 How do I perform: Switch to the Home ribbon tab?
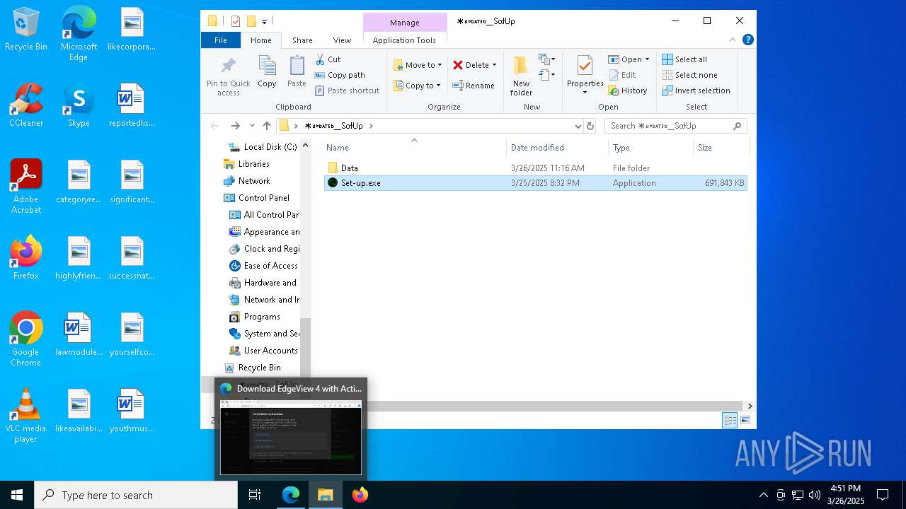pos(261,40)
